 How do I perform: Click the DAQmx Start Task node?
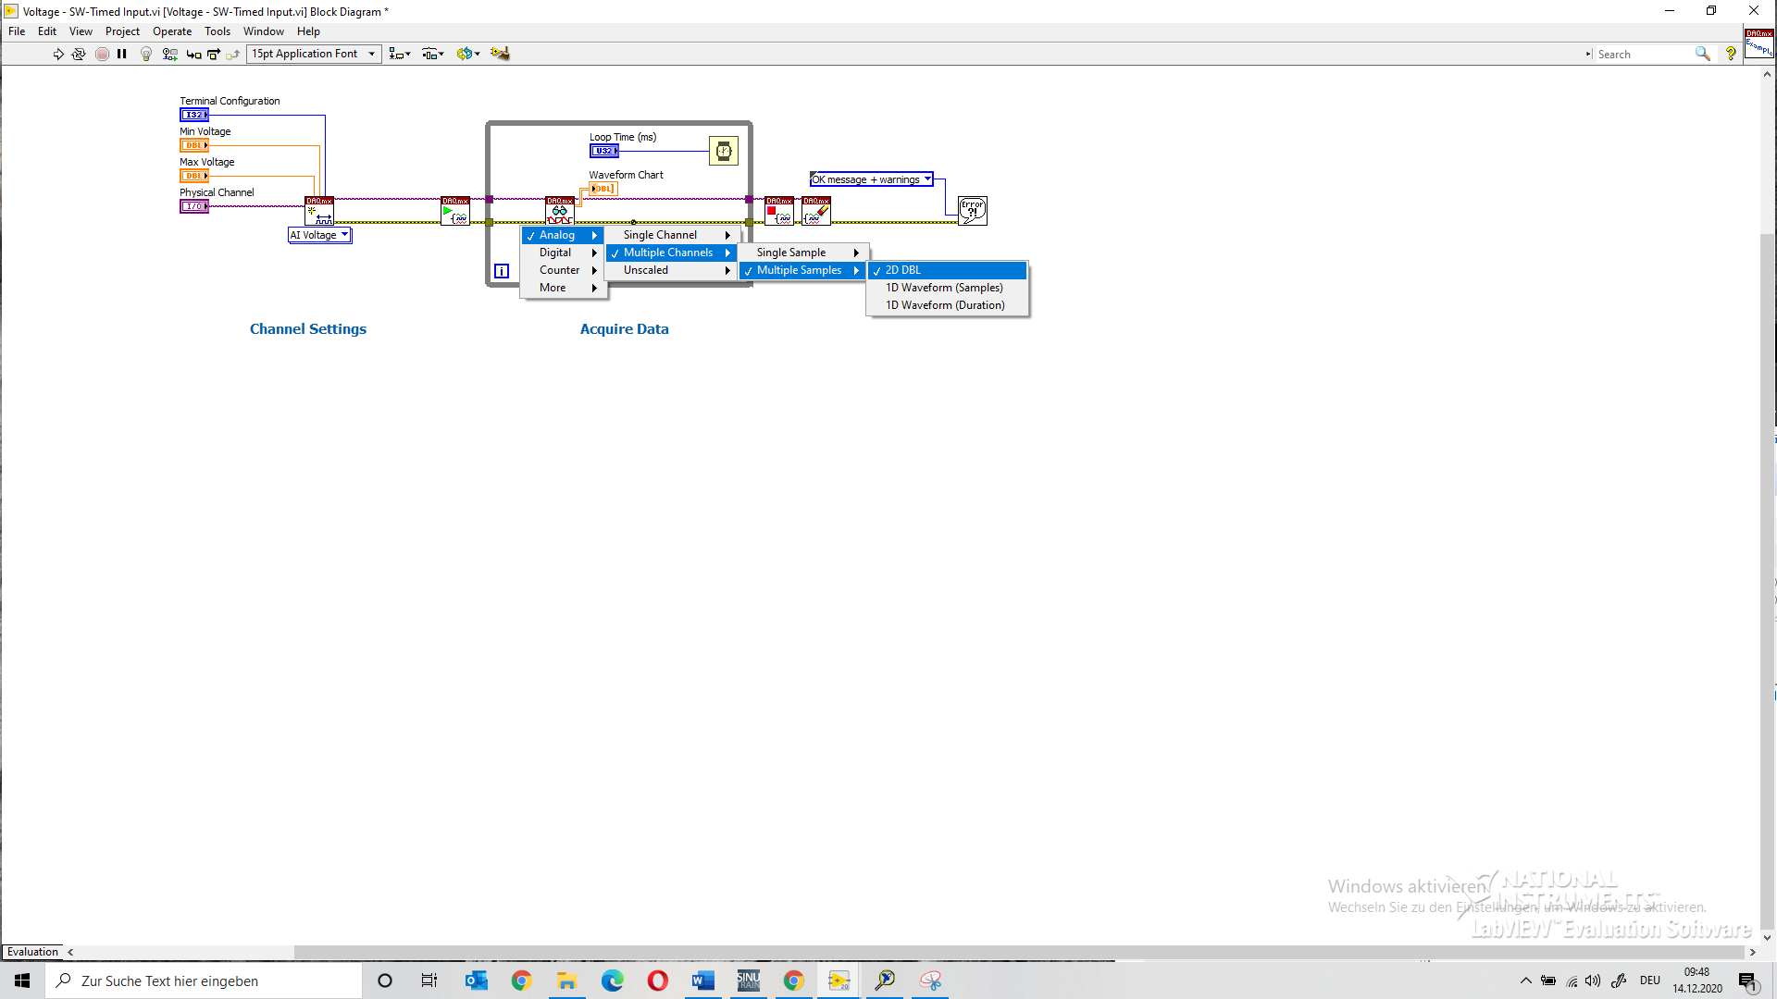pos(454,211)
